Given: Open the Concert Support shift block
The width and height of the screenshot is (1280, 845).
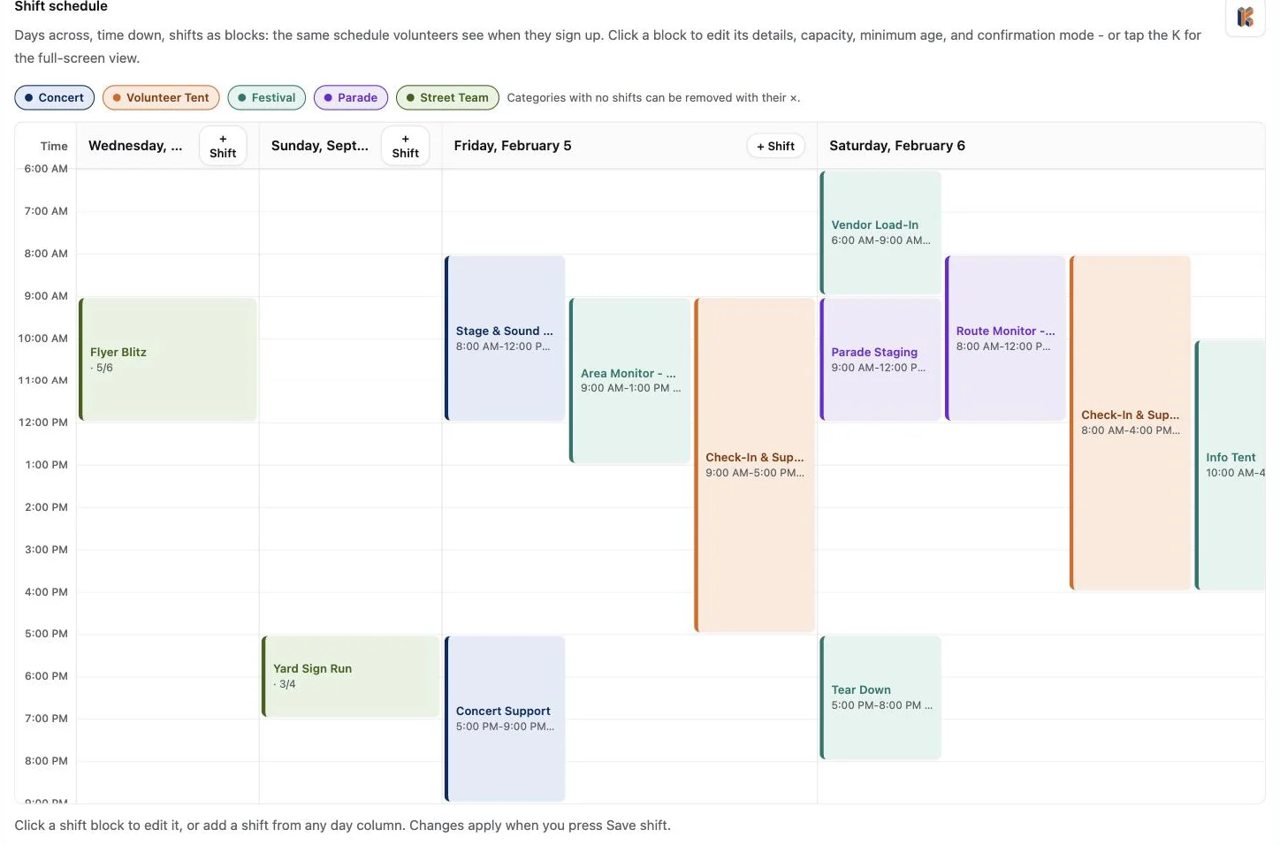Looking at the screenshot, I should [505, 719].
